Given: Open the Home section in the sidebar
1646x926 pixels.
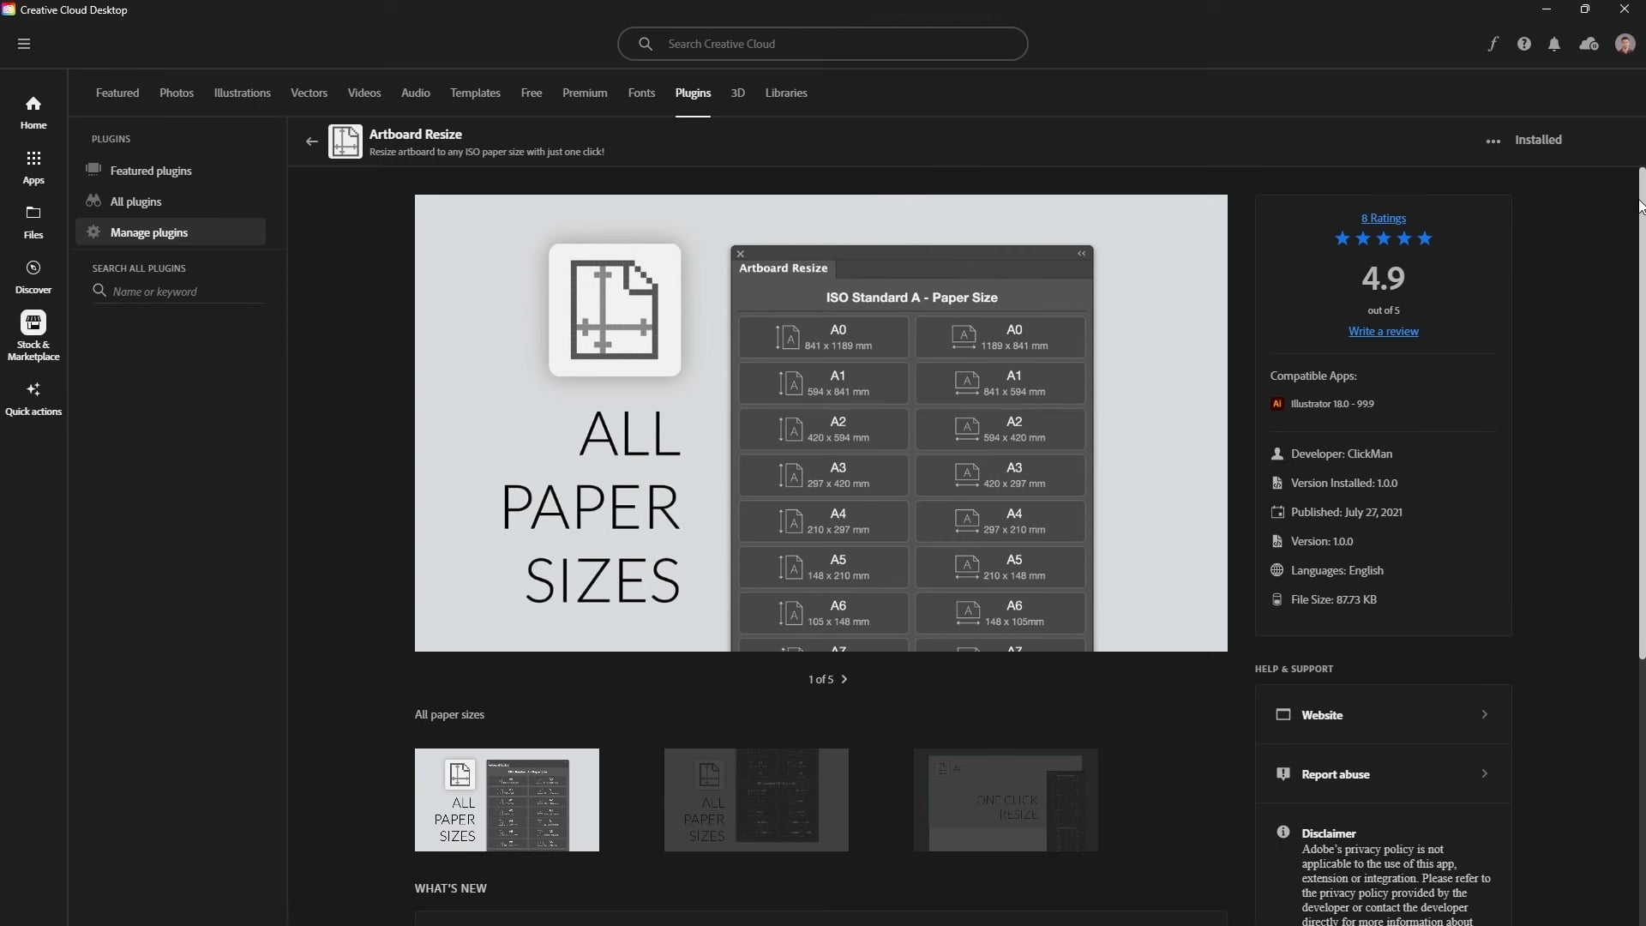Looking at the screenshot, I should [33, 111].
